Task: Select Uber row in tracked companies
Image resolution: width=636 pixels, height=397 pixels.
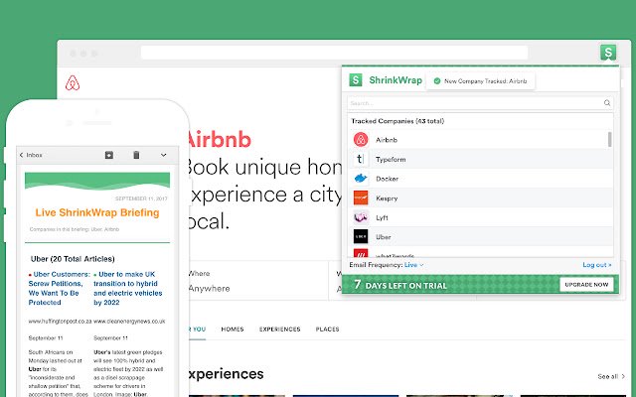Action: [481, 237]
